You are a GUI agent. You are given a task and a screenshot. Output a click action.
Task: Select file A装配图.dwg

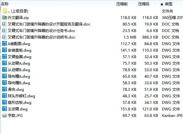coord(19,44)
